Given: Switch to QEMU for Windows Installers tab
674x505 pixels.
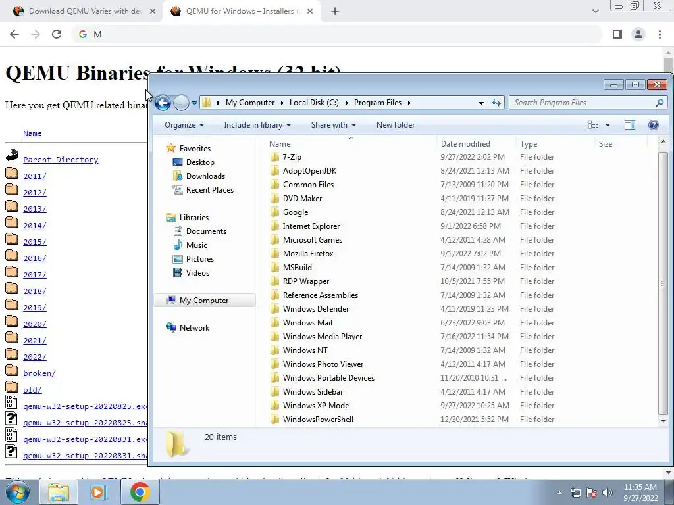Looking at the screenshot, I should click(242, 11).
